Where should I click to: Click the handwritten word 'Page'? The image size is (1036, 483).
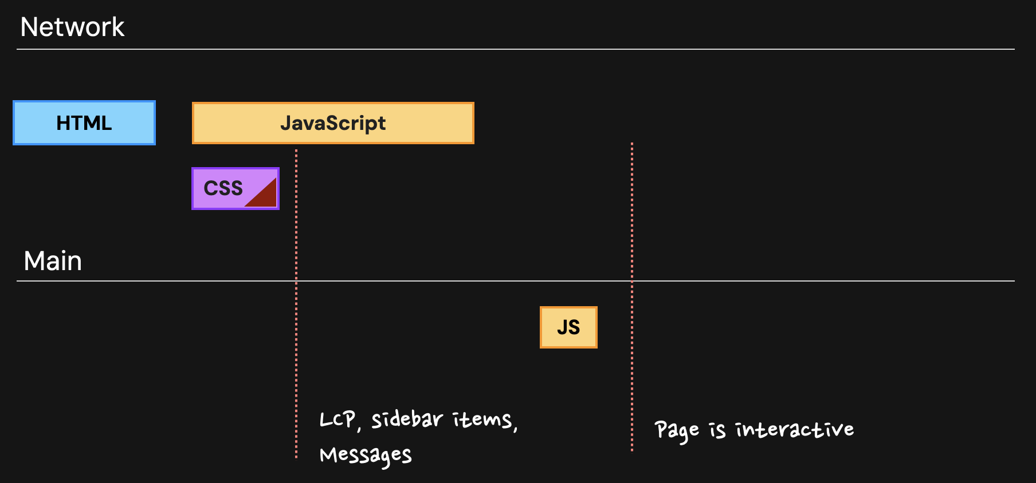point(676,430)
